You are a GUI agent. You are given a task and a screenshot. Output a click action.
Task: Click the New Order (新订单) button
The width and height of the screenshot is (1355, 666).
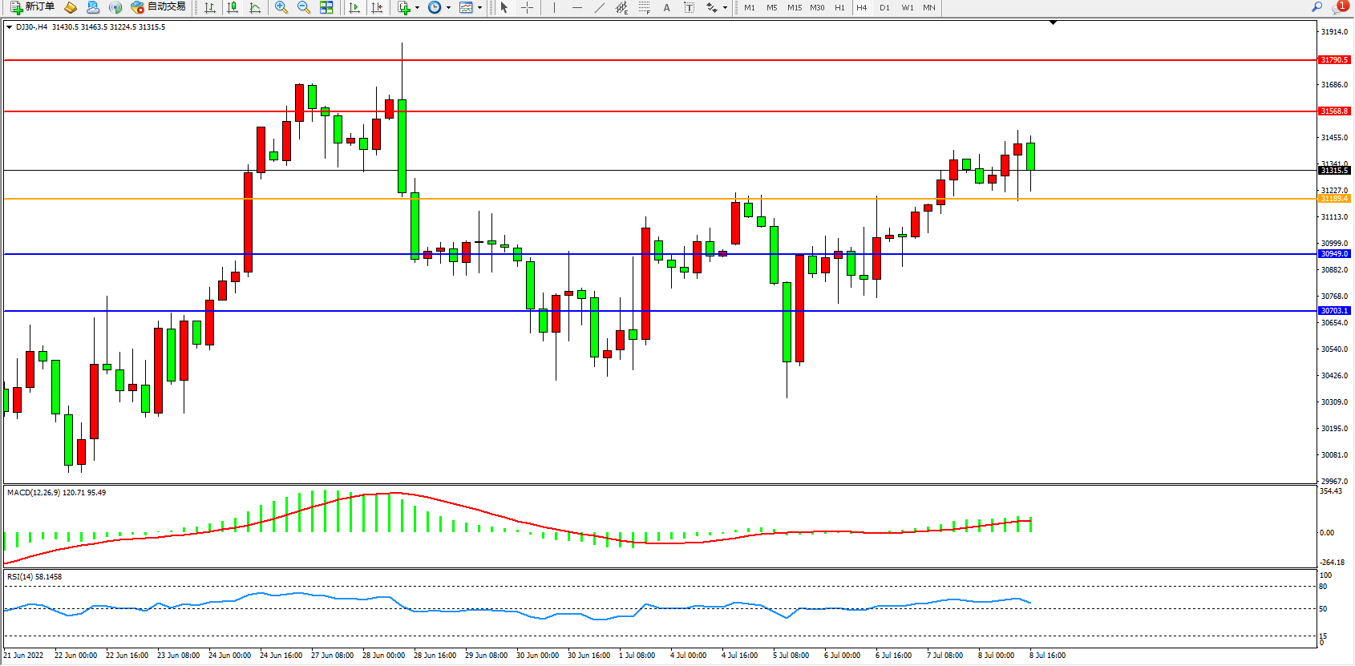pos(33,7)
